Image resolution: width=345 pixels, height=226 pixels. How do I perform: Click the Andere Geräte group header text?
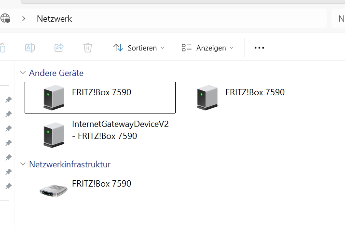pos(56,73)
